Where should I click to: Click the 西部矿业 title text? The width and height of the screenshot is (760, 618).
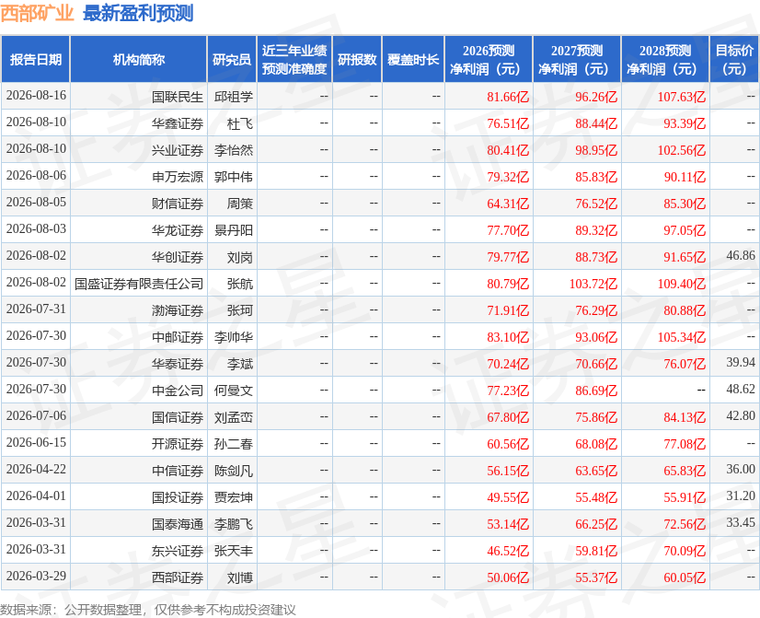click(x=37, y=14)
